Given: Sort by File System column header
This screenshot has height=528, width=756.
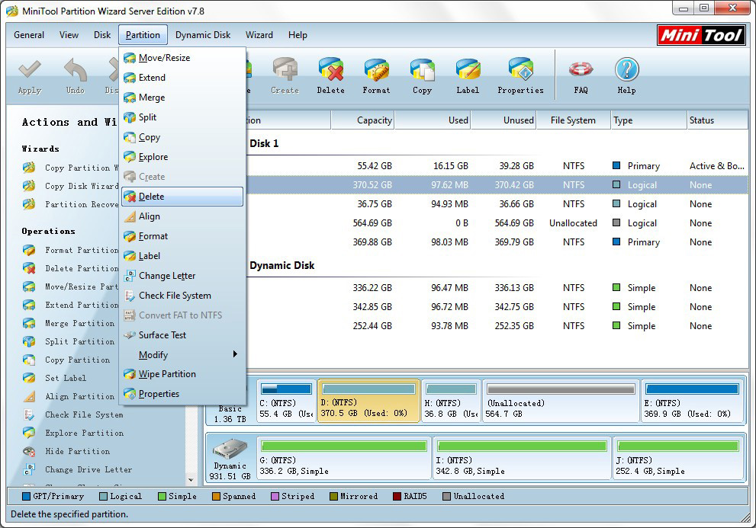Looking at the screenshot, I should (573, 120).
